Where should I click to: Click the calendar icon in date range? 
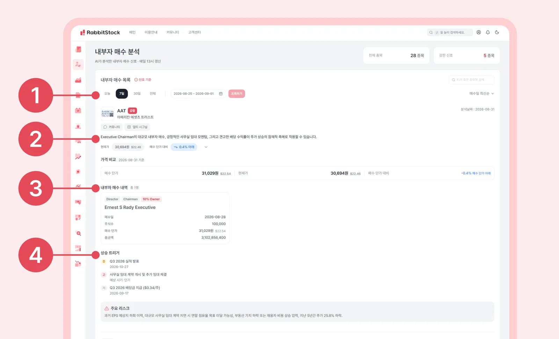point(221,94)
